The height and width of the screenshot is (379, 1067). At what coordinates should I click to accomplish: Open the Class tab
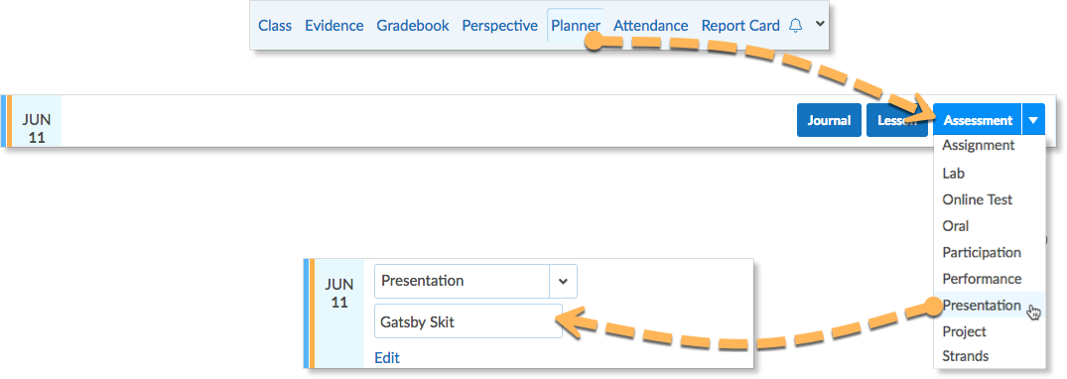[x=275, y=26]
